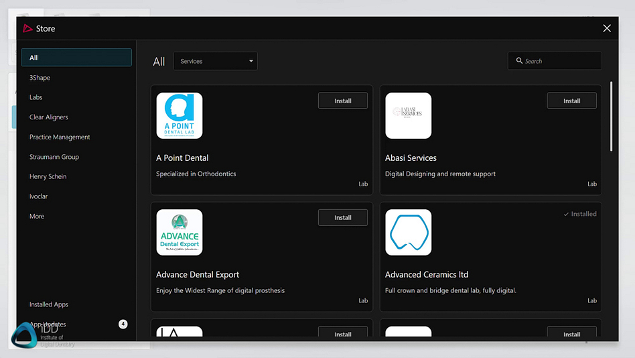Click the A Point Dental Lab logo icon
The width and height of the screenshot is (635, 358).
(180, 116)
